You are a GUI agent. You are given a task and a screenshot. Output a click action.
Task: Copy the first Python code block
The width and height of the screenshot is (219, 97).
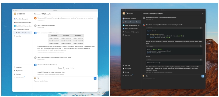tap(201, 28)
